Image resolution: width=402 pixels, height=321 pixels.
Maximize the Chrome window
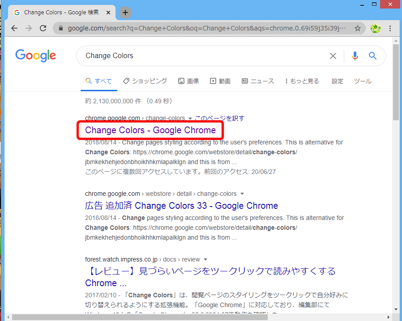point(374,4)
